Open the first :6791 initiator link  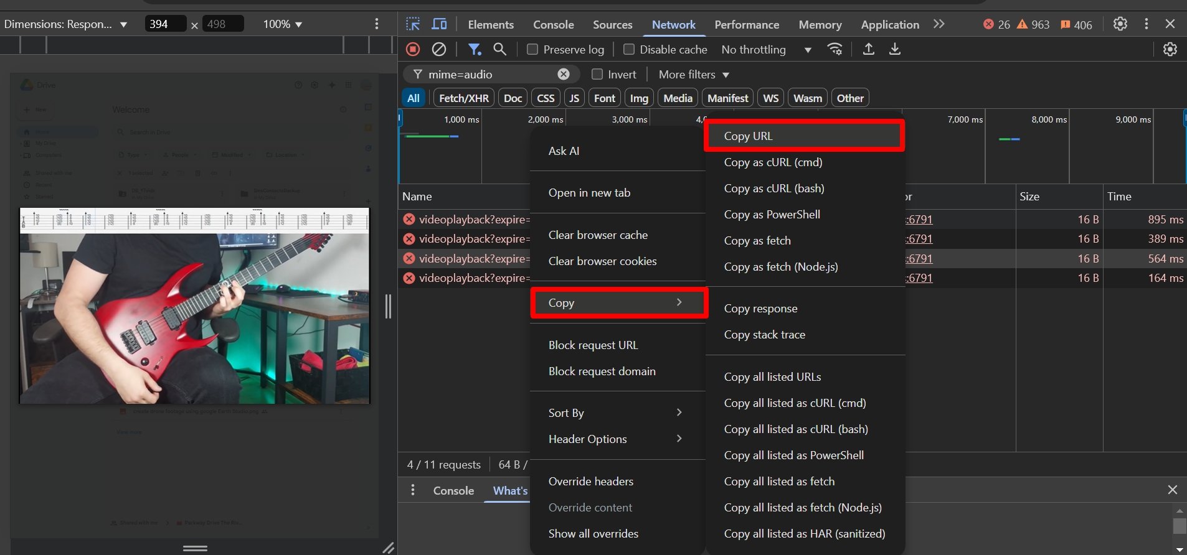tap(919, 219)
